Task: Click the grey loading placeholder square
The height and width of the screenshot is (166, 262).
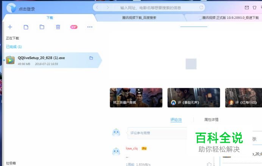Action: pos(191,64)
